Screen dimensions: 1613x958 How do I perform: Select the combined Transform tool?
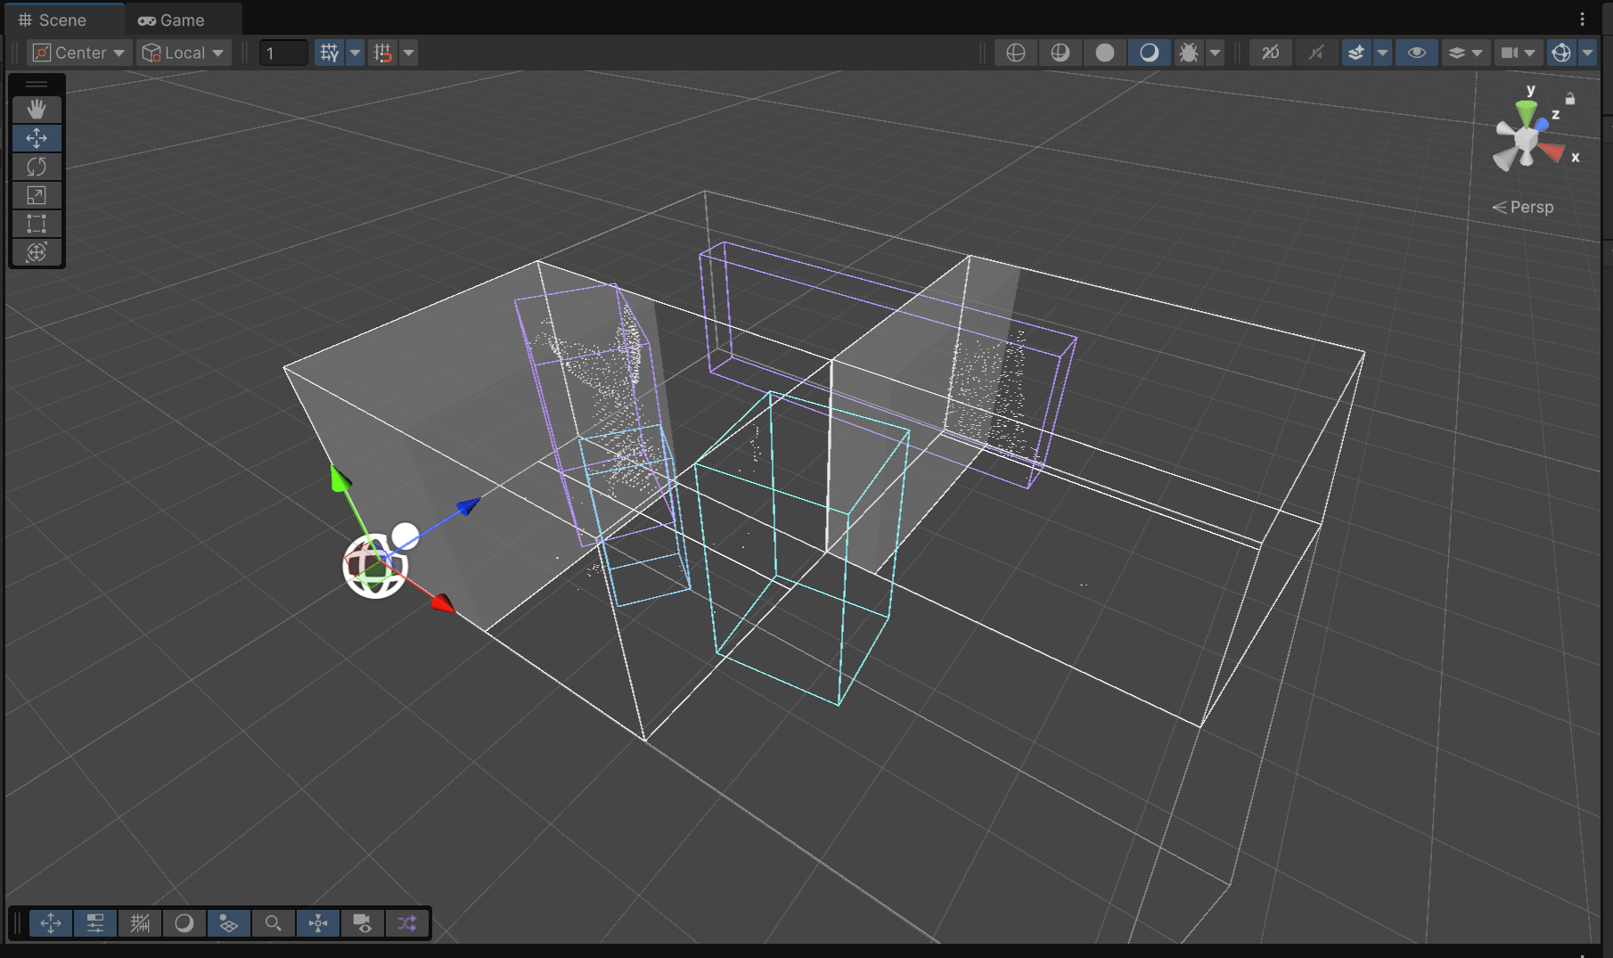pos(37,252)
